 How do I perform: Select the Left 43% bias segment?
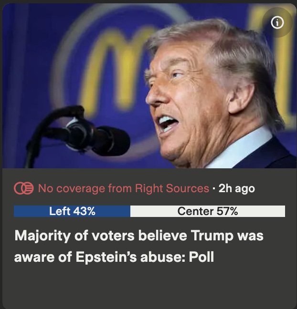click(72, 211)
